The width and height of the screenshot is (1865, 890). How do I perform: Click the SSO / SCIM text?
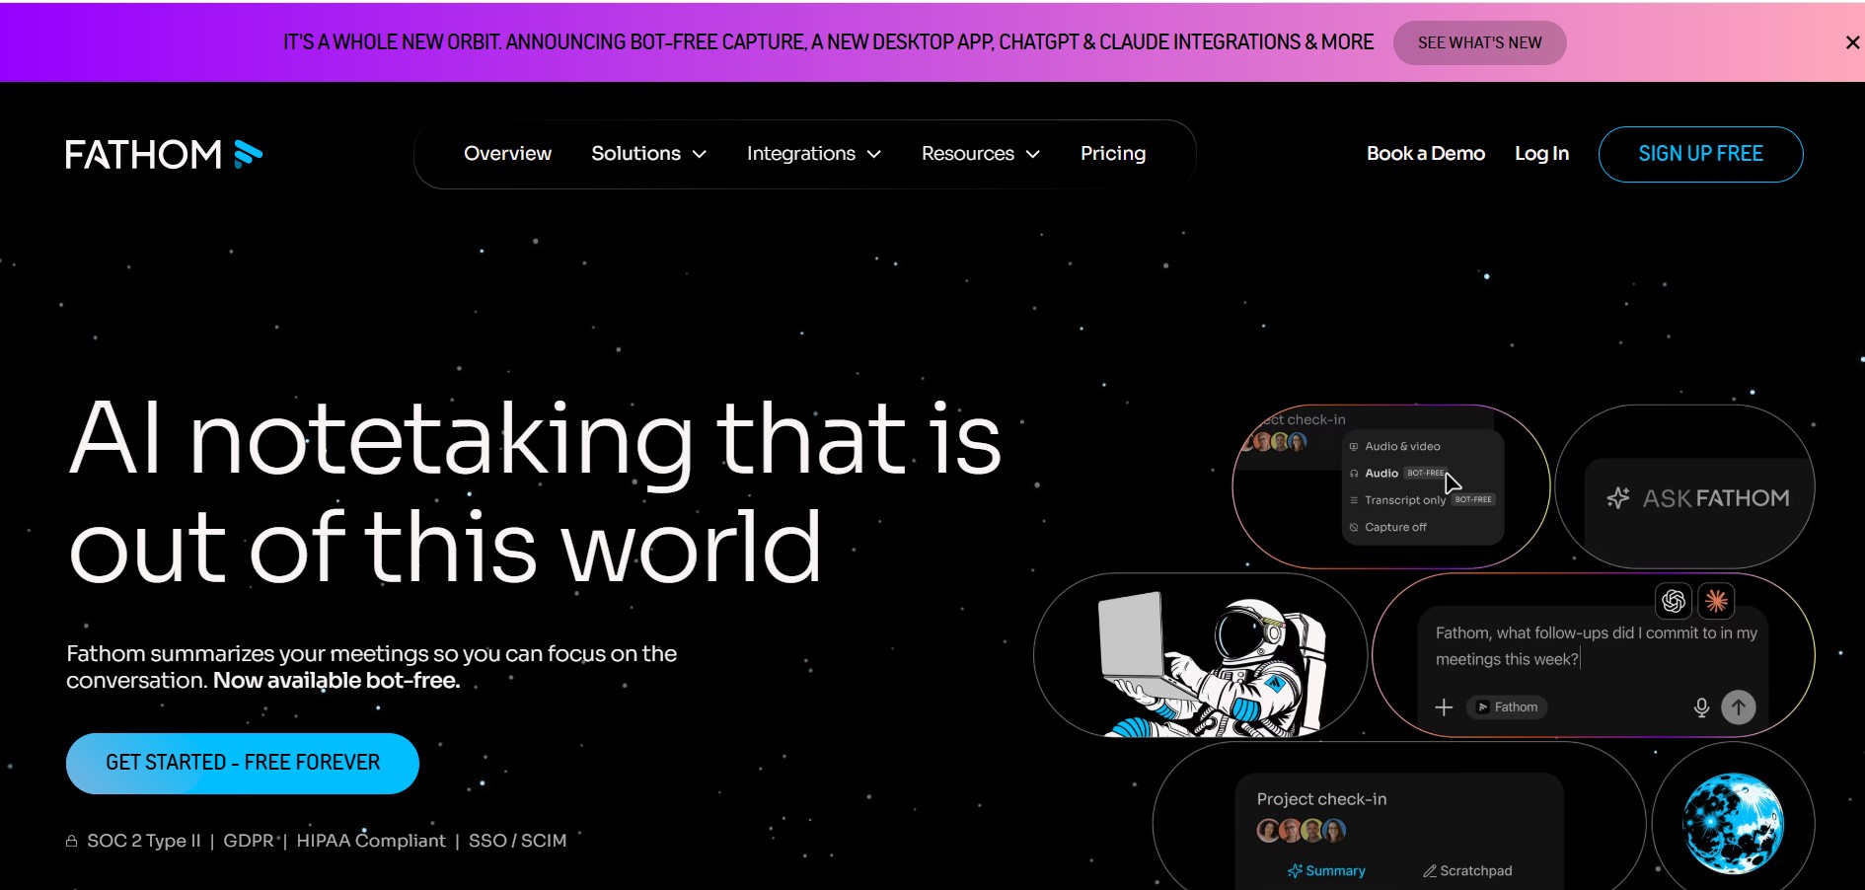(x=518, y=841)
